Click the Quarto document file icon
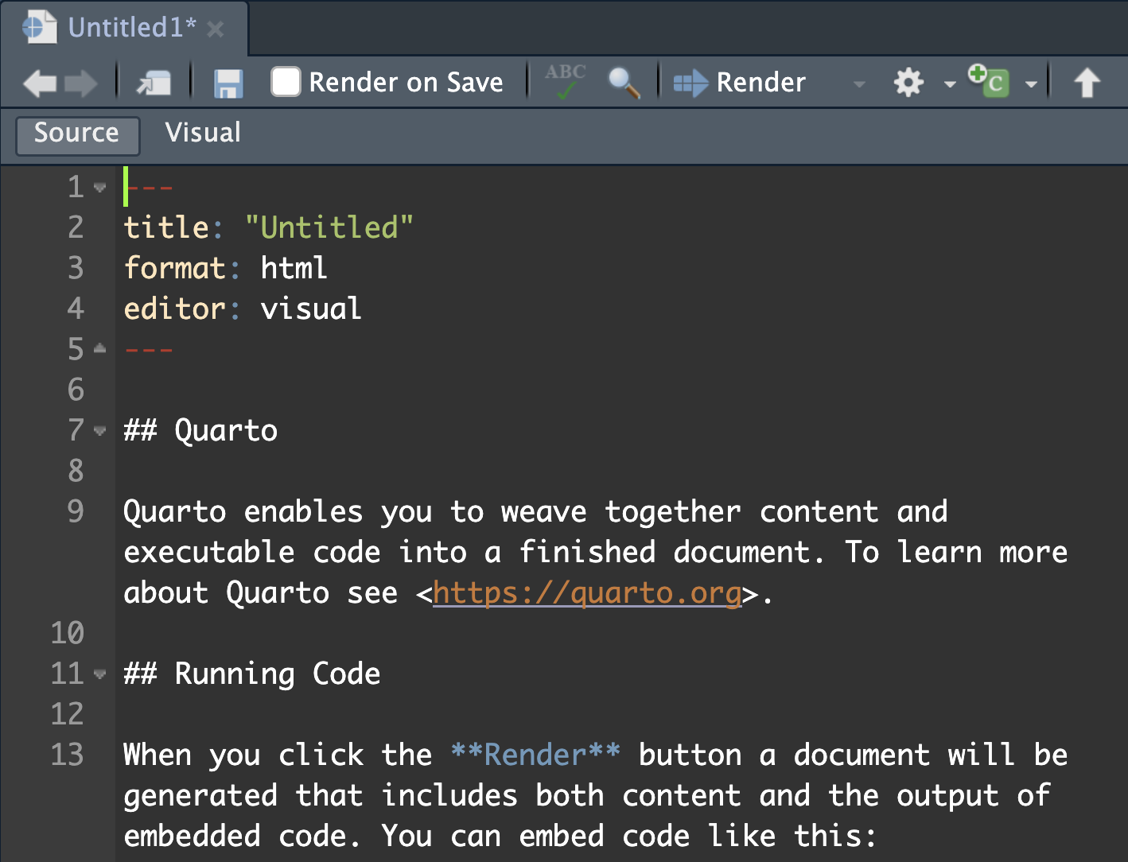Viewport: 1128px width, 862px height. [x=39, y=28]
